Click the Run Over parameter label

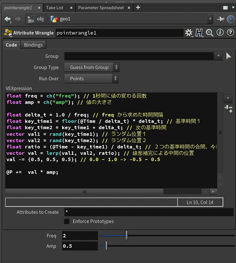coord(49,79)
